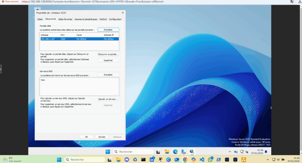Select the iSCSI Initiator icon in guest taskbar
This screenshot has height=163, width=302.
(x=192, y=152)
